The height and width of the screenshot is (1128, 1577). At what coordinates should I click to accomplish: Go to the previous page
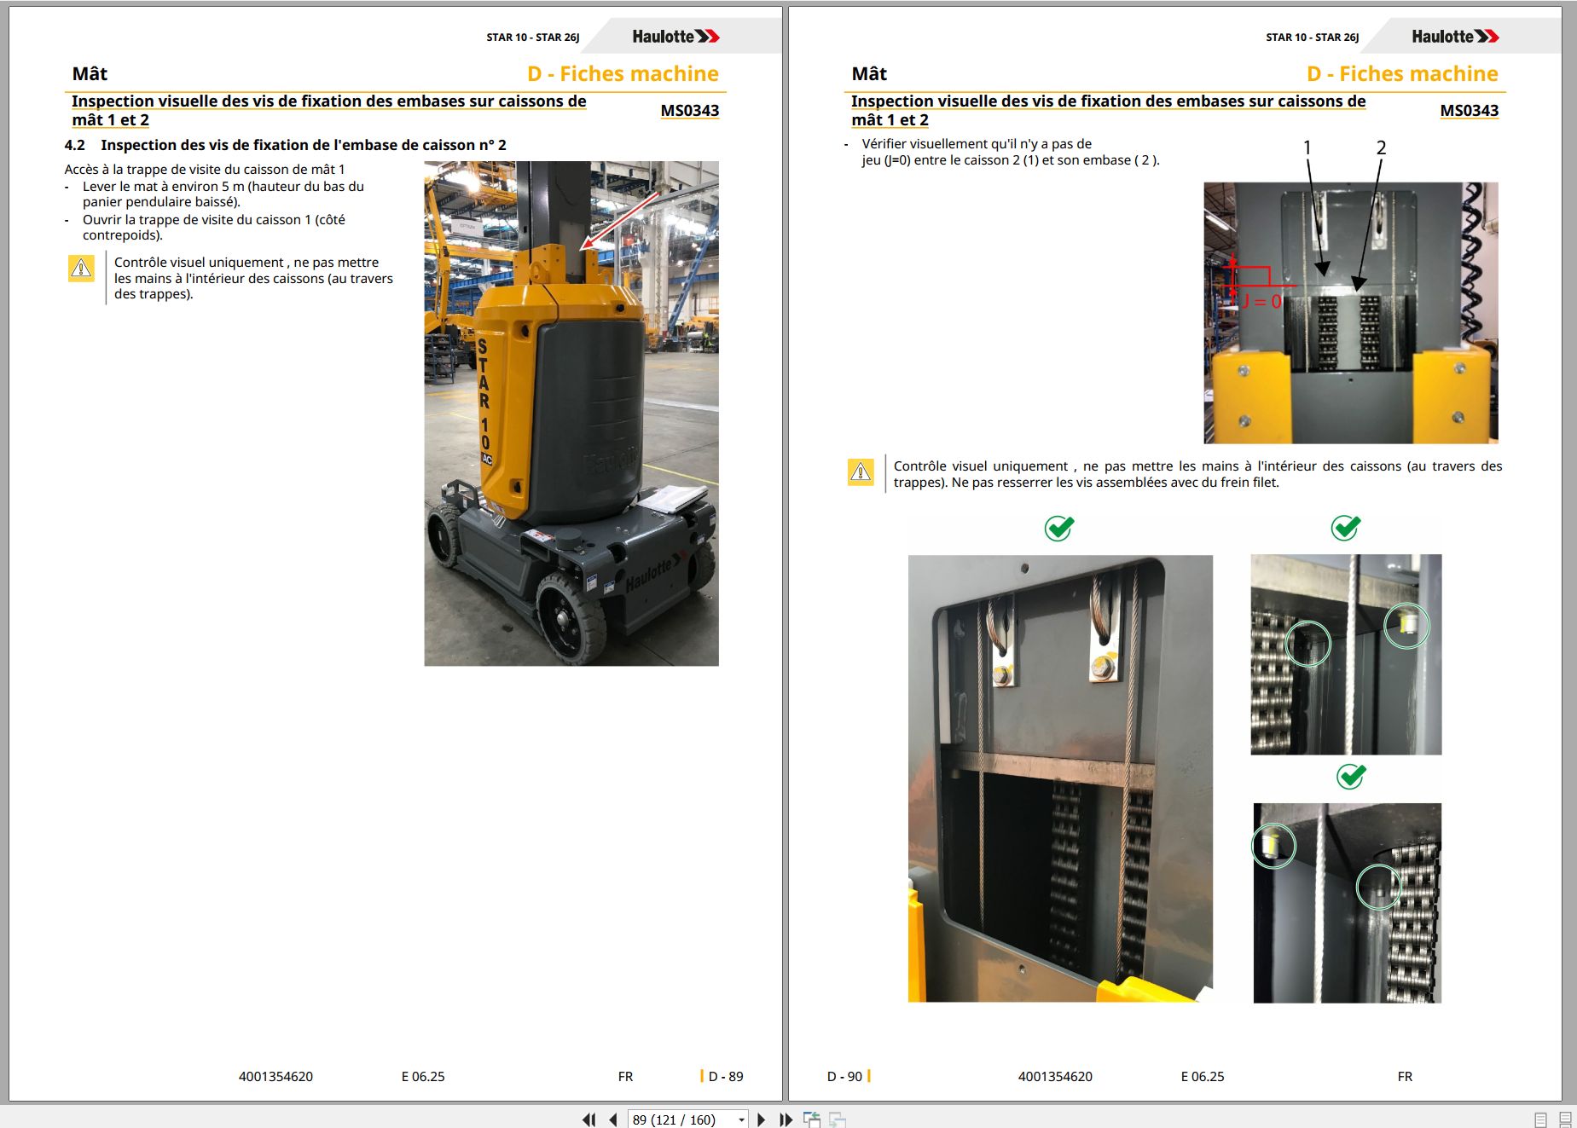[x=613, y=1119]
